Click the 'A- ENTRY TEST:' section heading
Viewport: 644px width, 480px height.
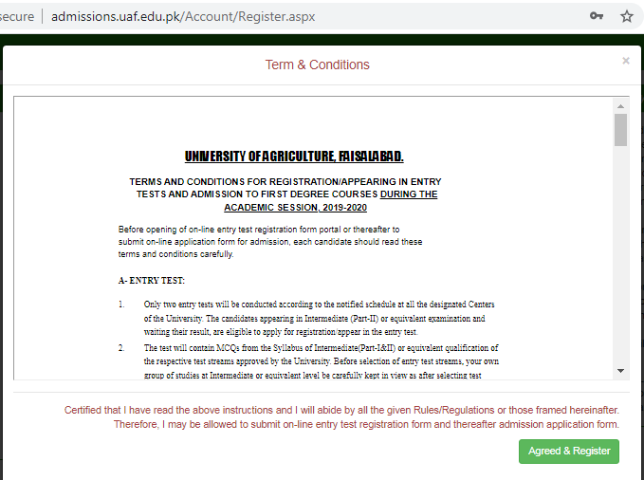[152, 281]
